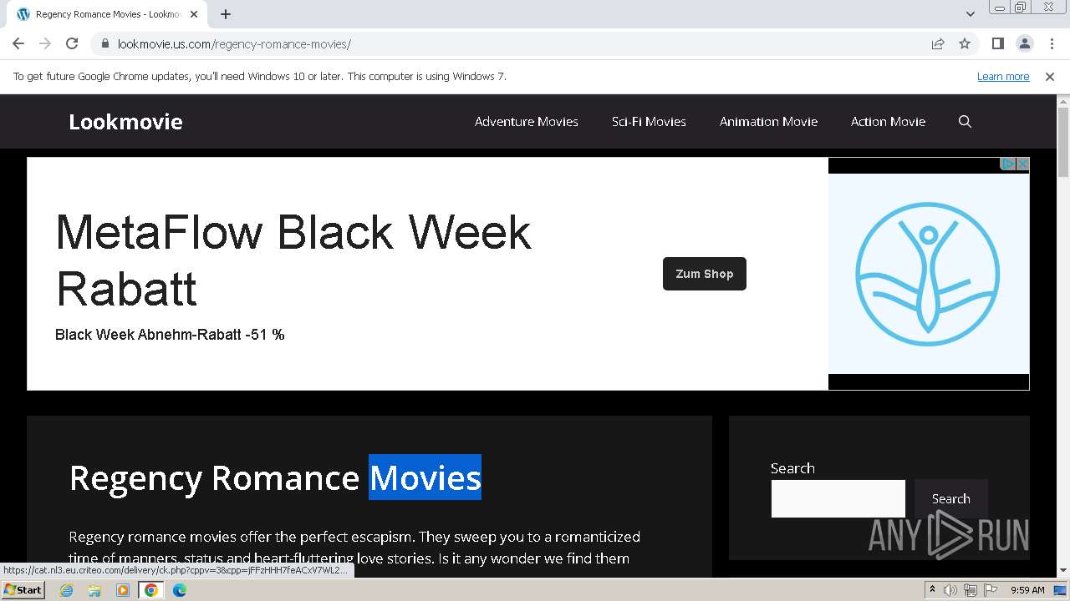Click the Regency Romance Movies heading
Viewport: 1070px width, 601px height.
[275, 477]
